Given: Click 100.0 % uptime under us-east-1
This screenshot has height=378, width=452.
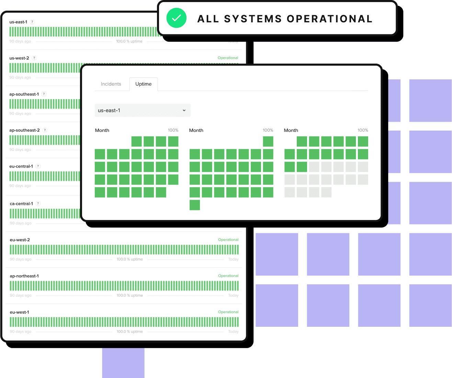Looking at the screenshot, I should tap(129, 41).
